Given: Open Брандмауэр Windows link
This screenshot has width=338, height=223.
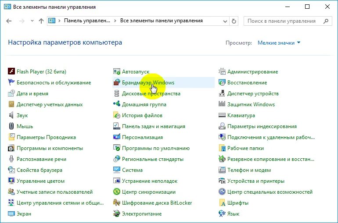Looking at the screenshot, I should tap(148, 82).
